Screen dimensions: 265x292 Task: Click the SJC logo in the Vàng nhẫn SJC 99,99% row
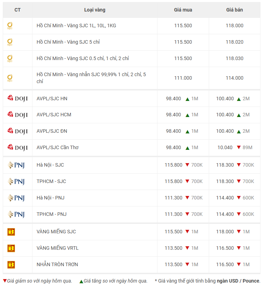tap(10, 78)
